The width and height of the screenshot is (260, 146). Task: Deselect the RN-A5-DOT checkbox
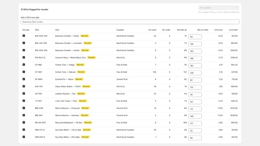tap(24, 123)
